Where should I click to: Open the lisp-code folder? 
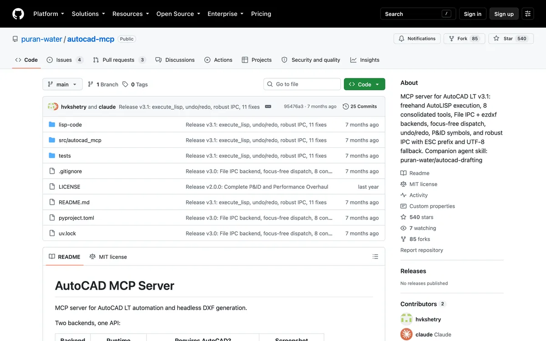pos(70,125)
